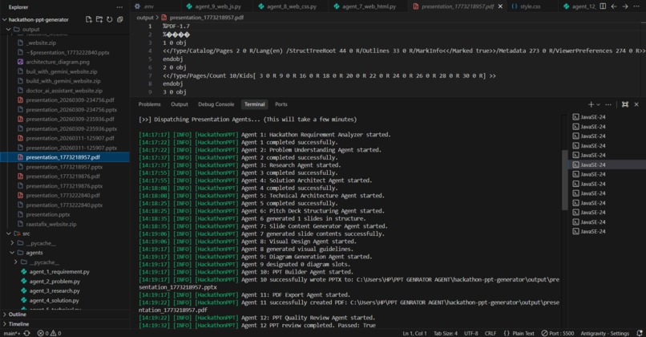Select the Terminal panel tab
This screenshot has height=337, width=646.
click(x=255, y=104)
